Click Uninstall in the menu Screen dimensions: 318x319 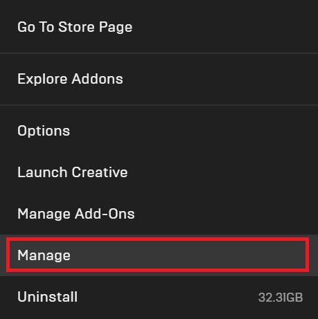(x=159, y=297)
